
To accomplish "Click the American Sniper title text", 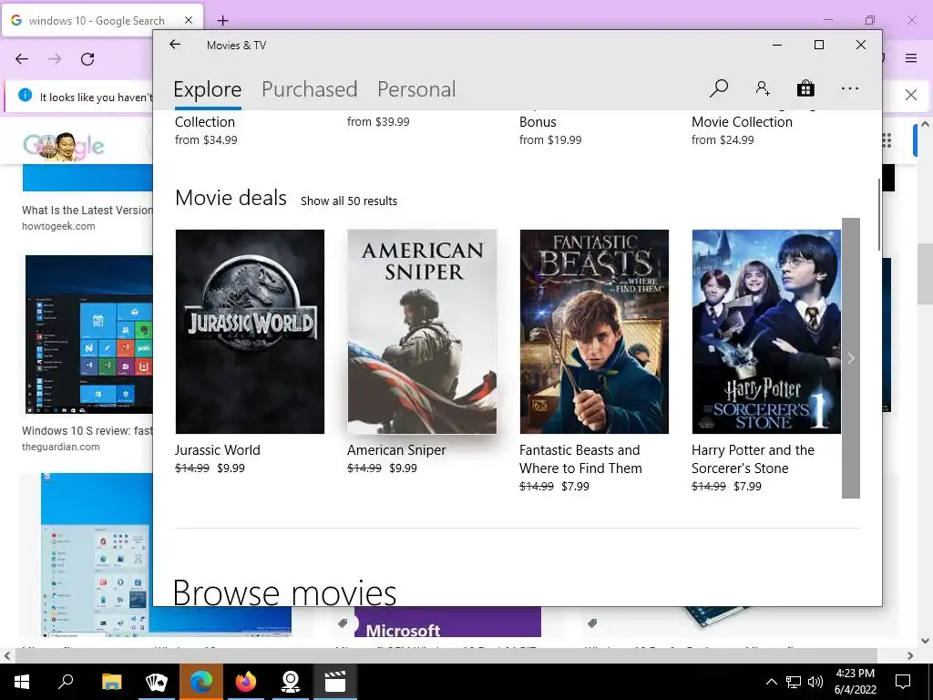I will (396, 450).
